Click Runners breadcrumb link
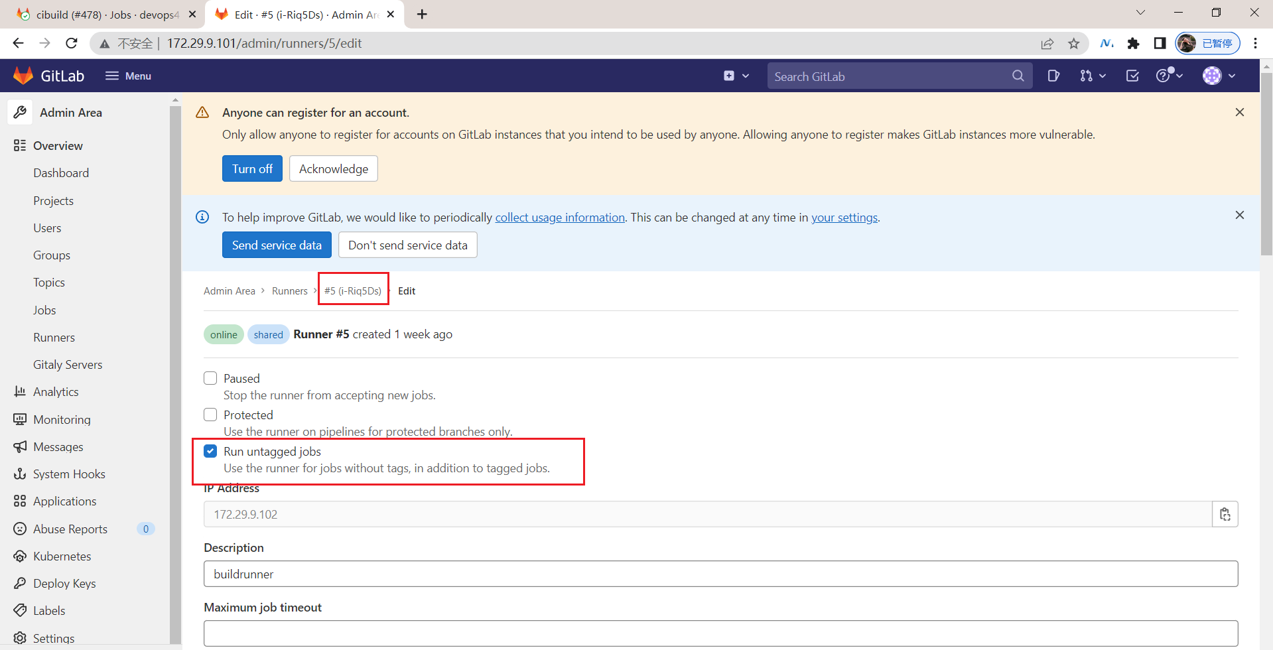The image size is (1273, 650). (x=290, y=291)
